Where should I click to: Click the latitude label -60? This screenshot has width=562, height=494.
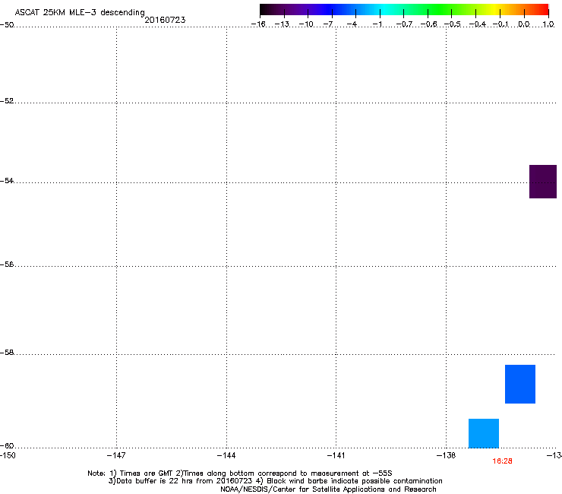7,445
